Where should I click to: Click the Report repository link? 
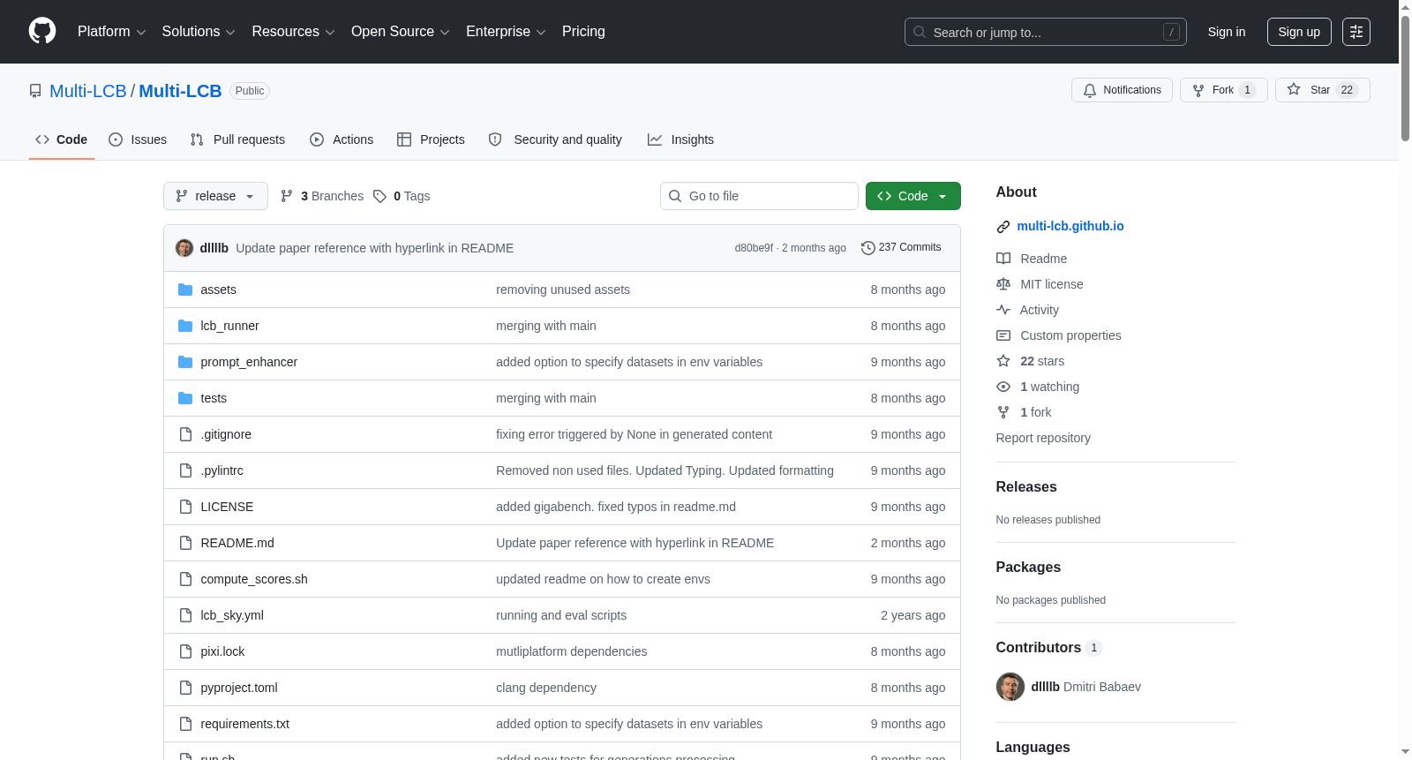coord(1043,438)
